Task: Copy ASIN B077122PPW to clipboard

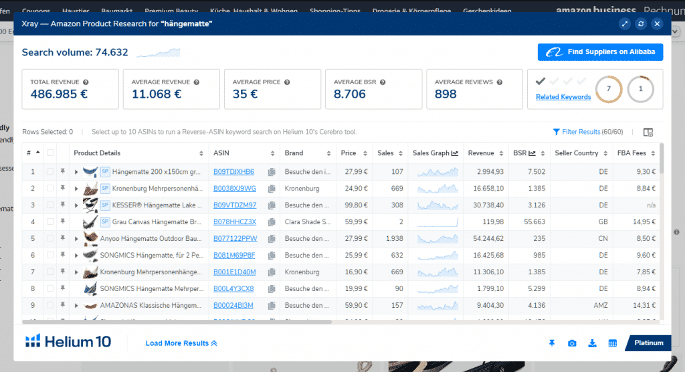Action: [272, 239]
